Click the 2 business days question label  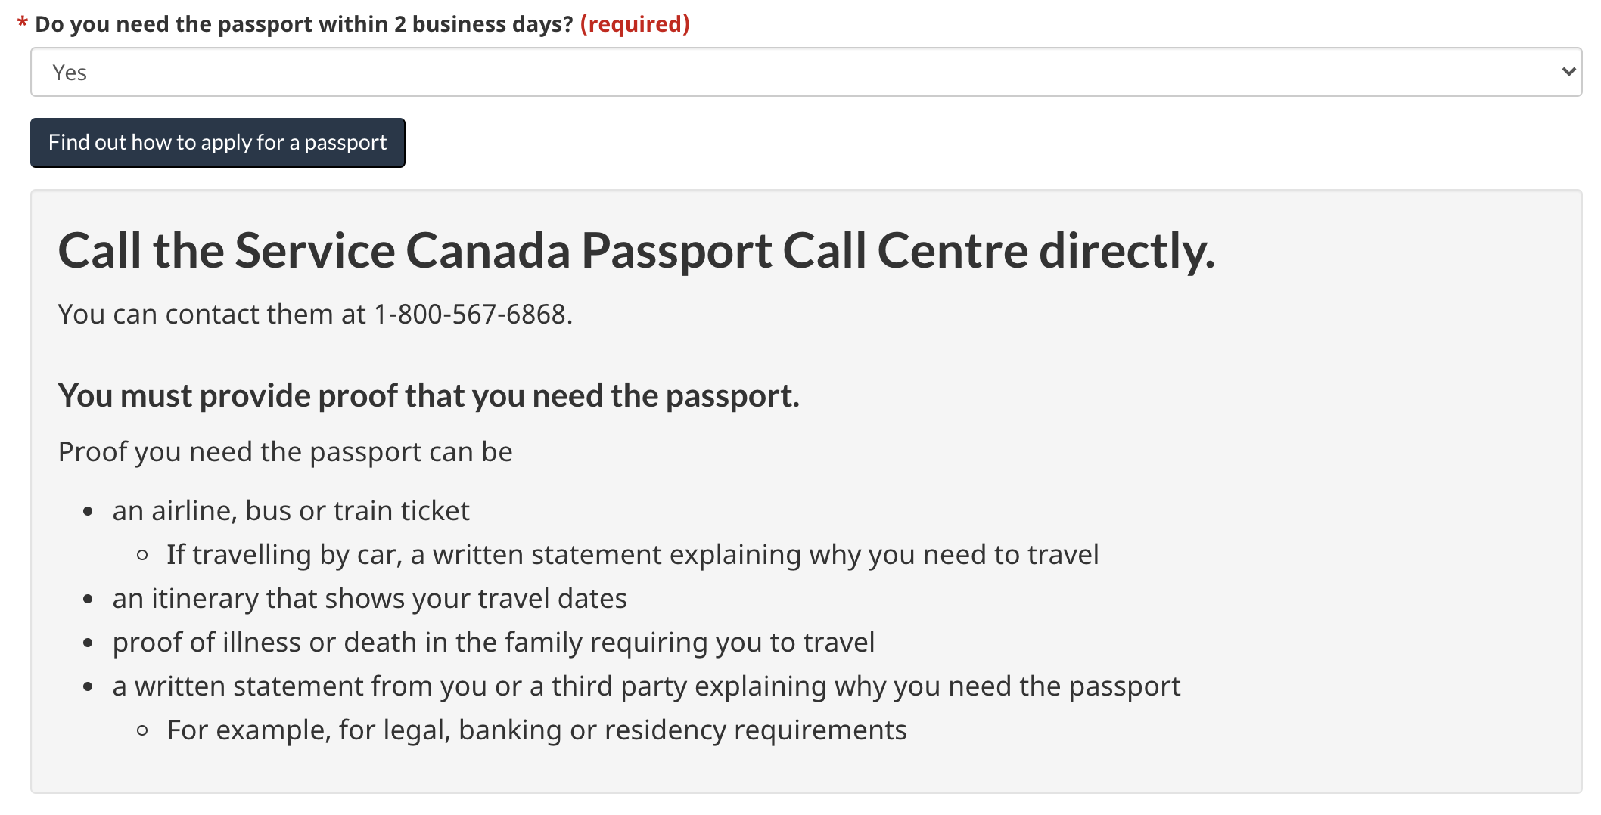tap(304, 24)
